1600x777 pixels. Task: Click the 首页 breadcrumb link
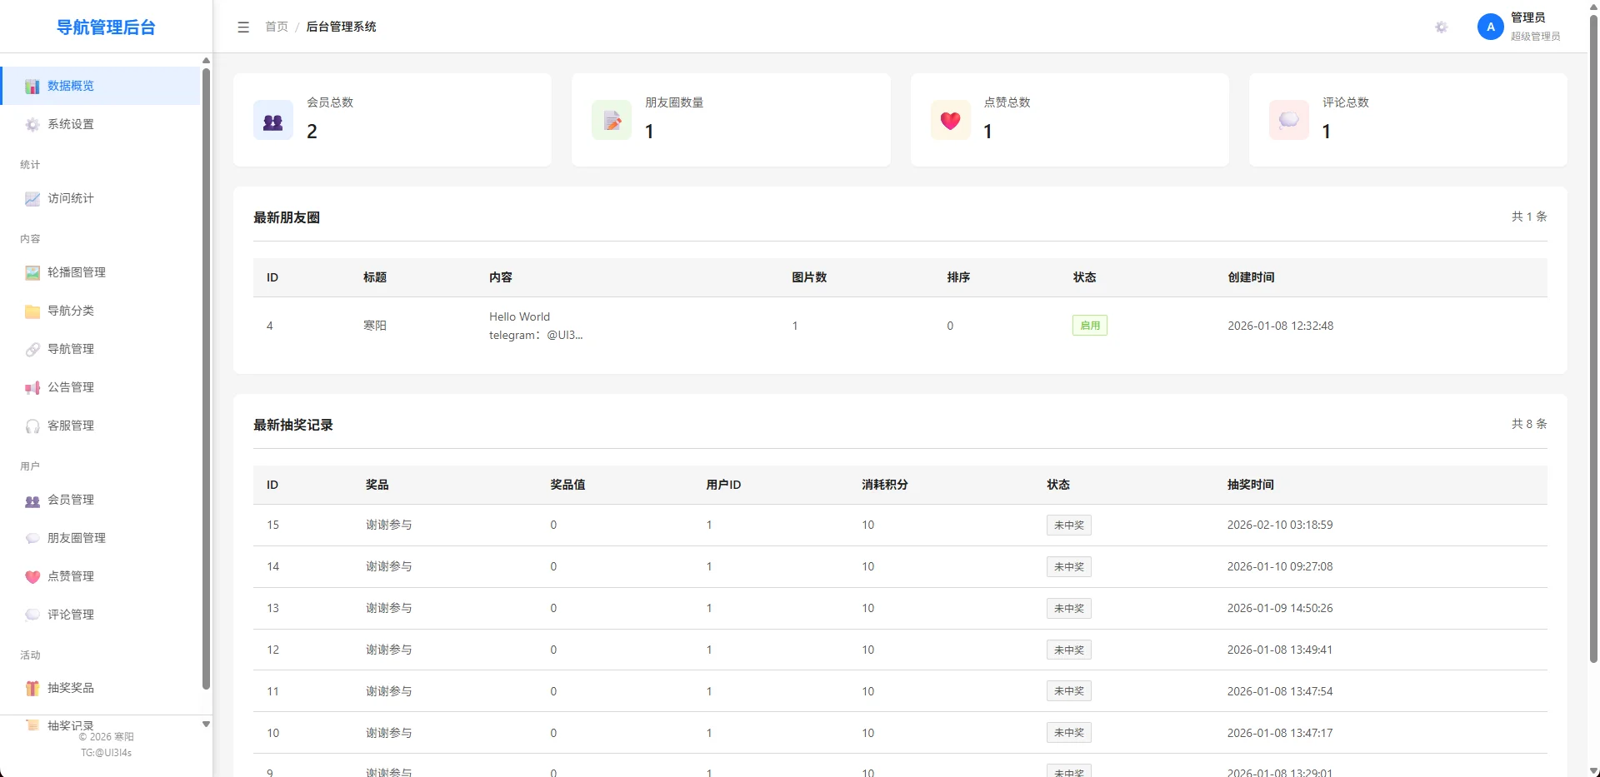point(277,27)
